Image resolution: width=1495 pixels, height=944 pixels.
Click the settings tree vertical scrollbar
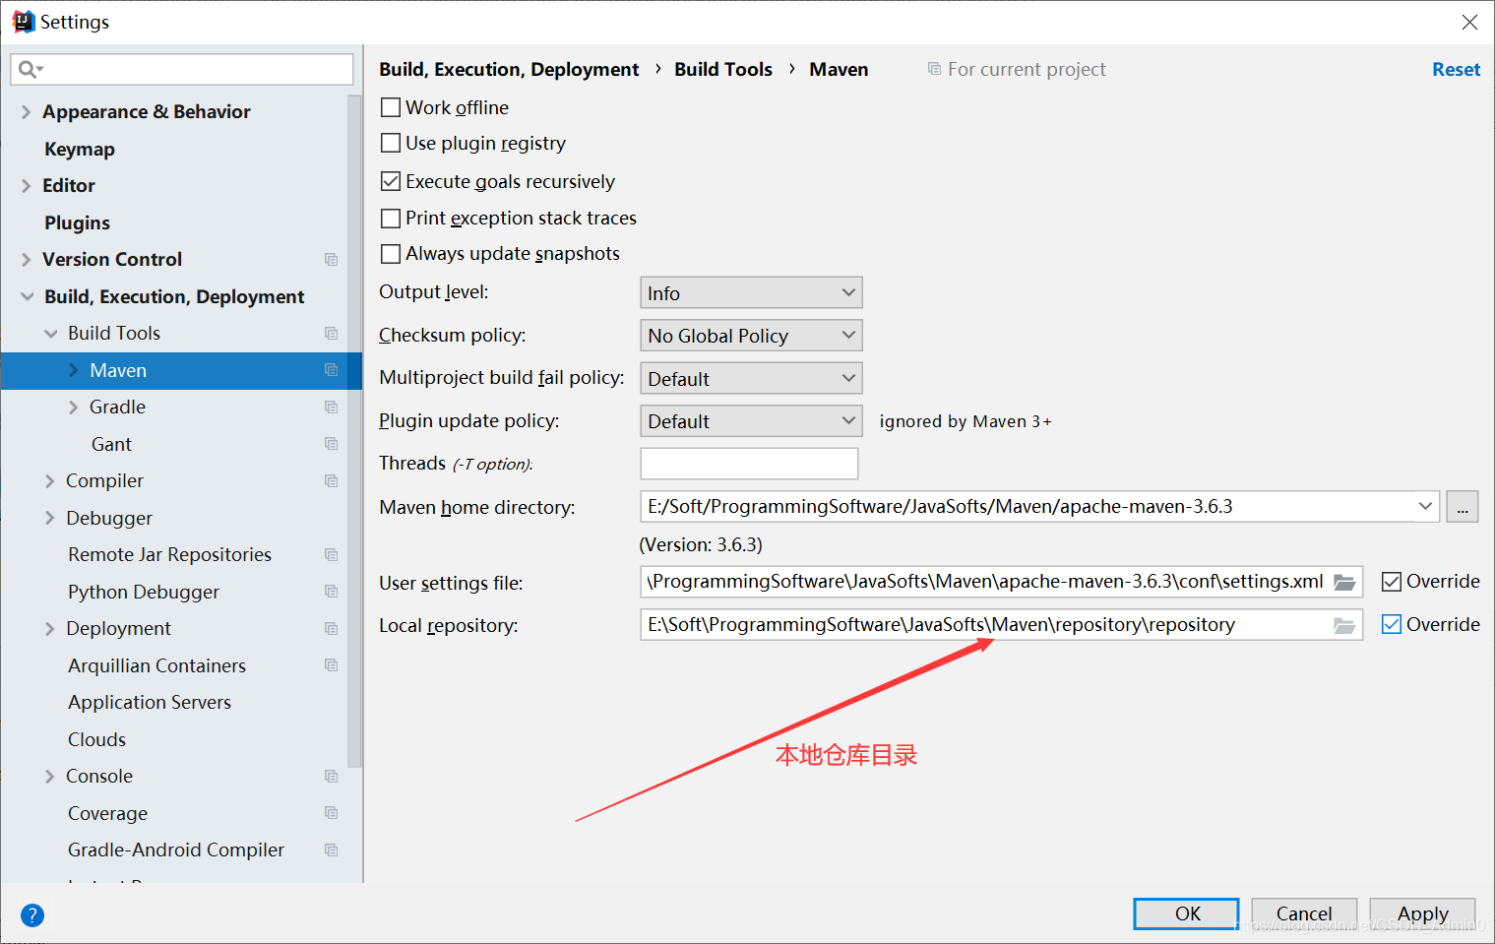pyautogui.click(x=354, y=431)
